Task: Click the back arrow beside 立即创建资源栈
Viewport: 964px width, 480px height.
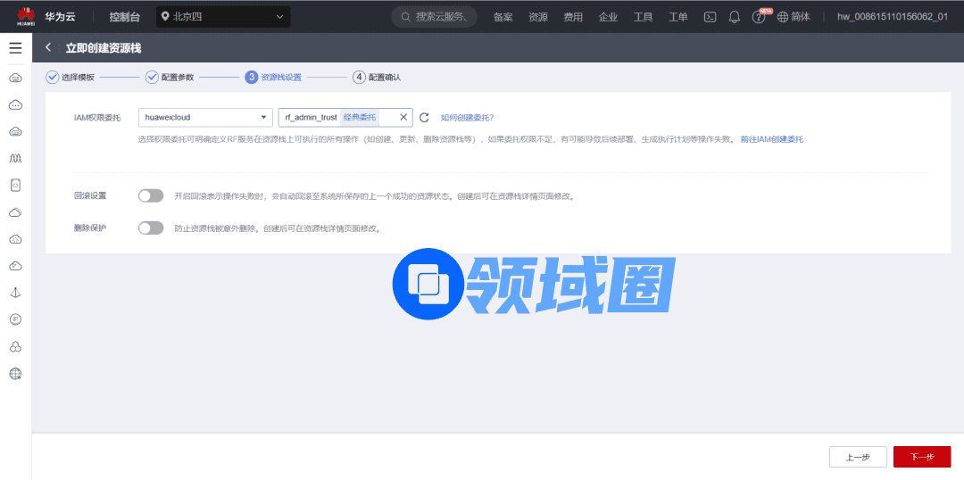Action: pos(48,48)
